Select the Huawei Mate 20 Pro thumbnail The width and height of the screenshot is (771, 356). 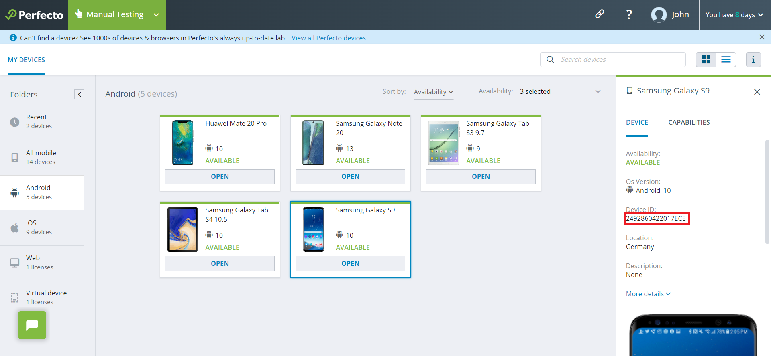click(182, 143)
